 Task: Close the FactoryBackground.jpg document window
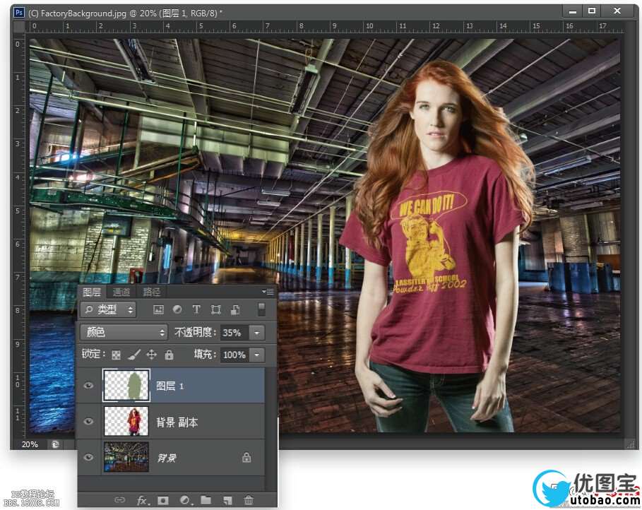617,11
